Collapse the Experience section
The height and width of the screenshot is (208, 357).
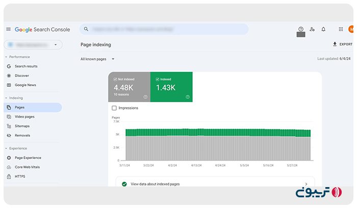click(16, 148)
